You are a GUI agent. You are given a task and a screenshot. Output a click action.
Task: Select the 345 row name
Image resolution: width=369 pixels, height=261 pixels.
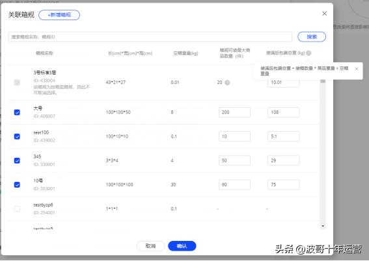[x=37, y=156]
